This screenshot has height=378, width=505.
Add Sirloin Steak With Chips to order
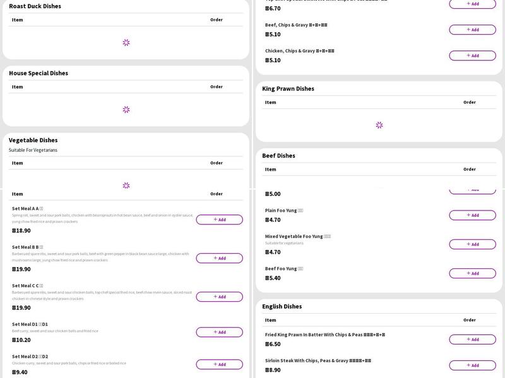pyautogui.click(x=472, y=365)
